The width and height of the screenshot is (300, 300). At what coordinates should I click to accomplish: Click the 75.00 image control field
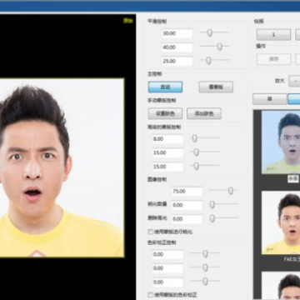click(187, 192)
